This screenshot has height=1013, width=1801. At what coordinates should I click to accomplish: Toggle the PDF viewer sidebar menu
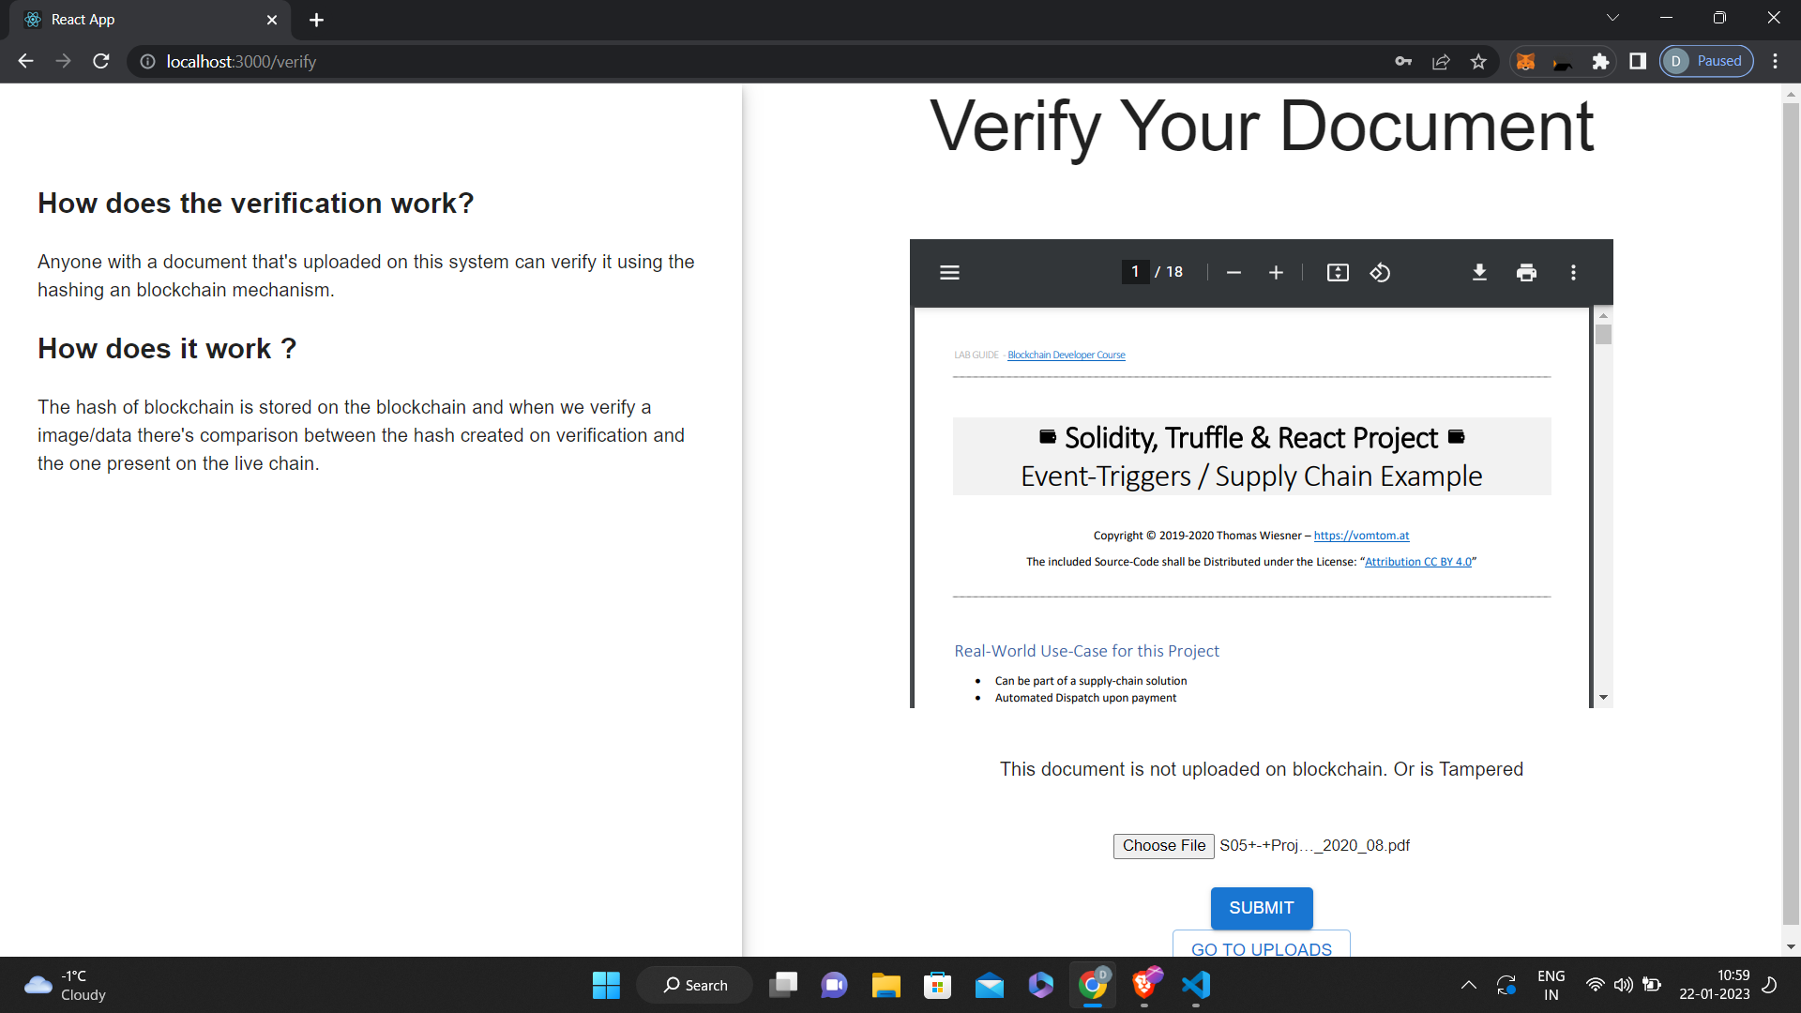click(x=949, y=273)
